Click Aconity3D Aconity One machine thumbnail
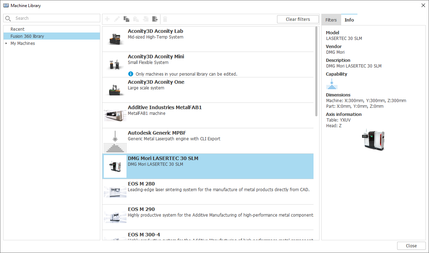429x253 pixels. tap(115, 90)
